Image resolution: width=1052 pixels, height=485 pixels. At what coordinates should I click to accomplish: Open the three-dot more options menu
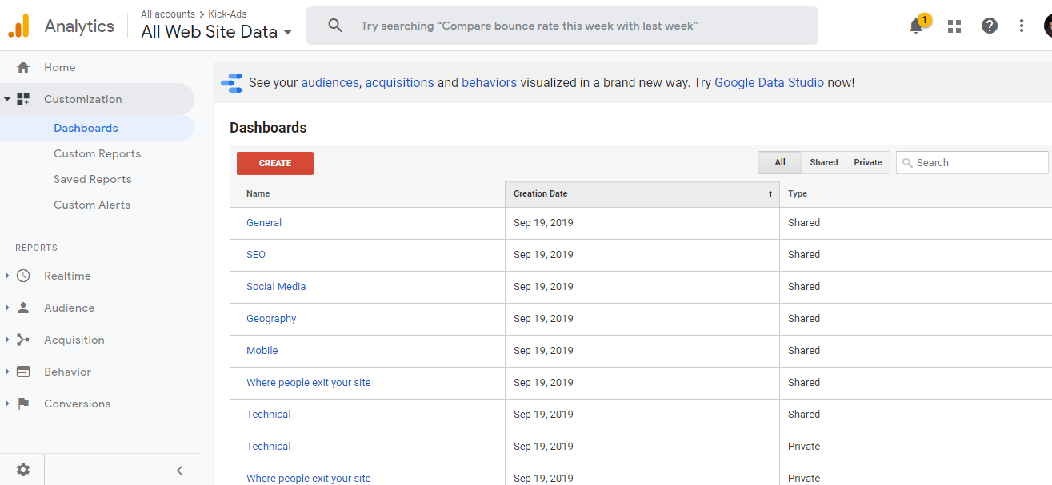(1022, 26)
